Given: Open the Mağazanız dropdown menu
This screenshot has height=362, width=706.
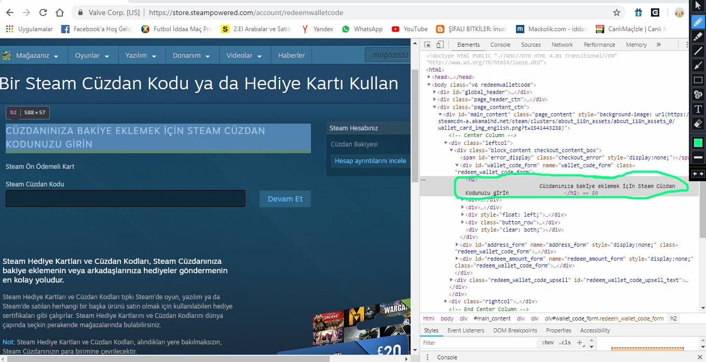Looking at the screenshot, I should click(x=34, y=56).
